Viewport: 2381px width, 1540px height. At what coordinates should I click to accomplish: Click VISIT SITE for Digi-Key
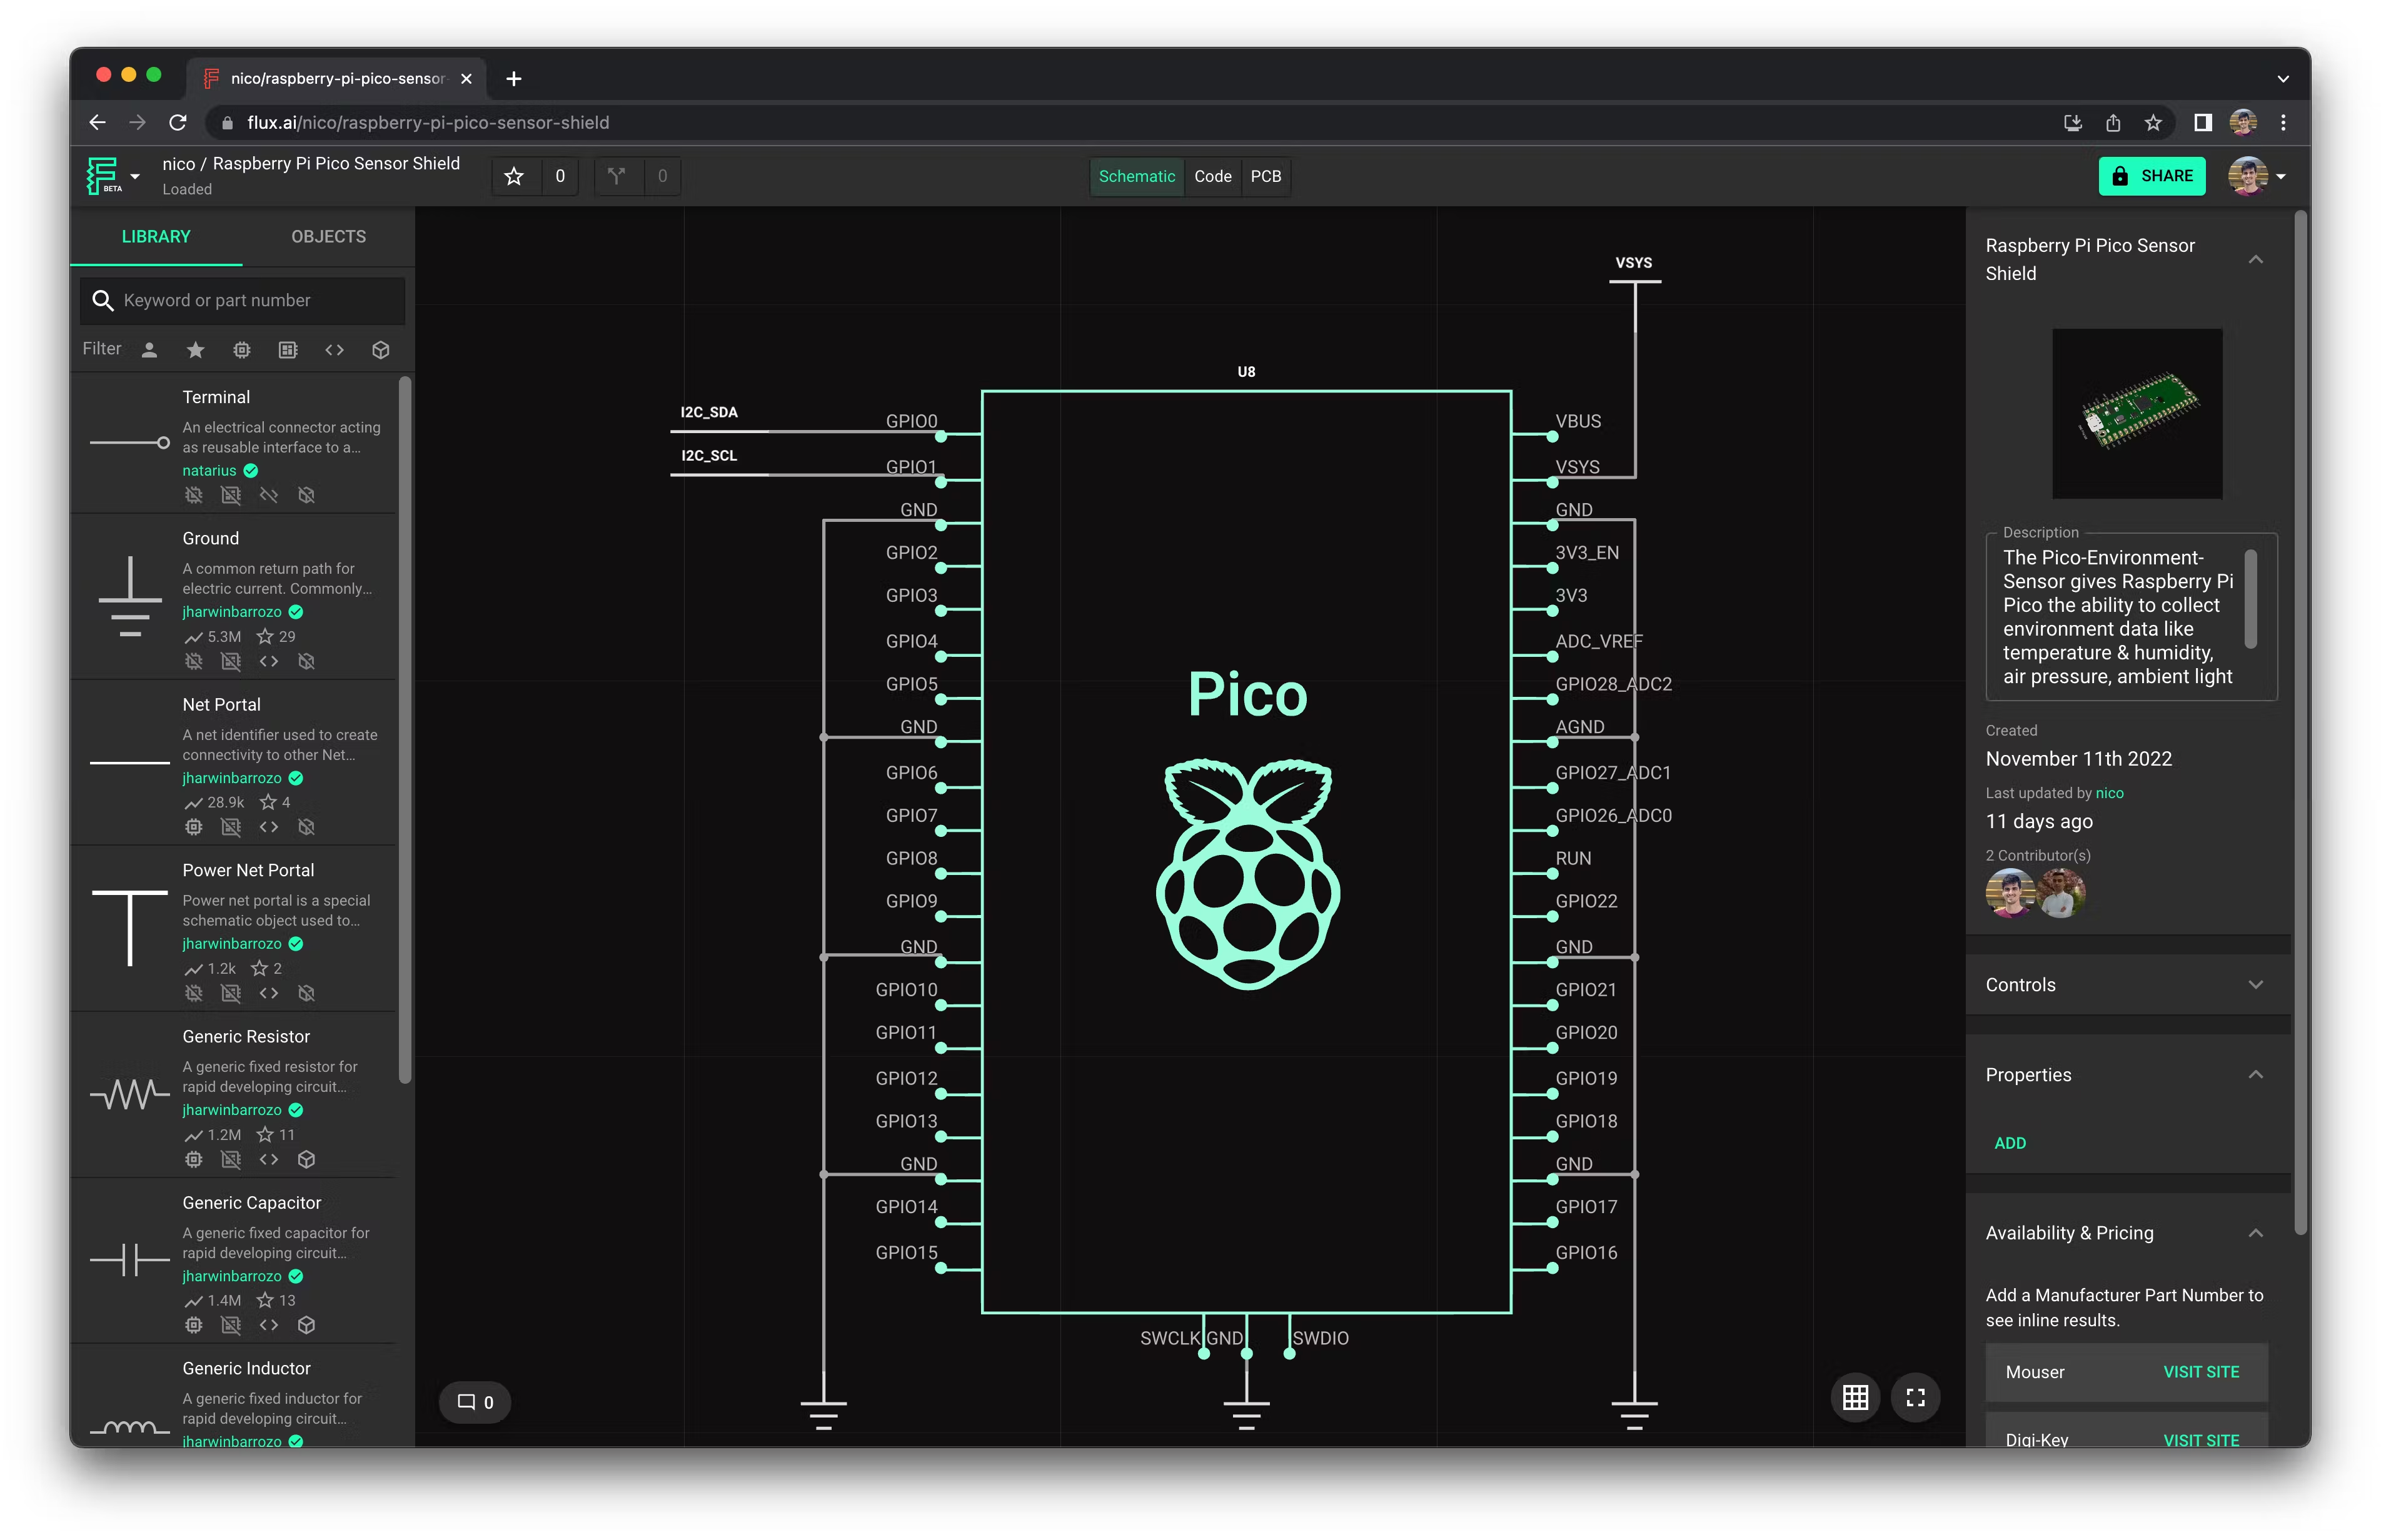pyautogui.click(x=2201, y=1439)
